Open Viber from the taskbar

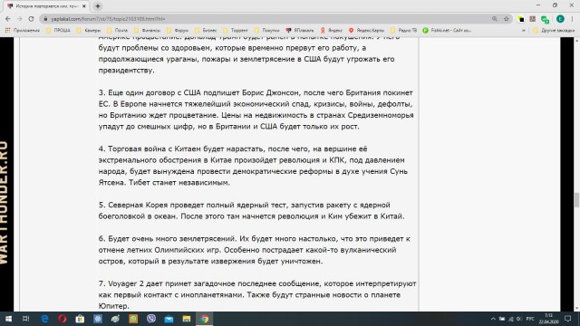tap(151, 319)
